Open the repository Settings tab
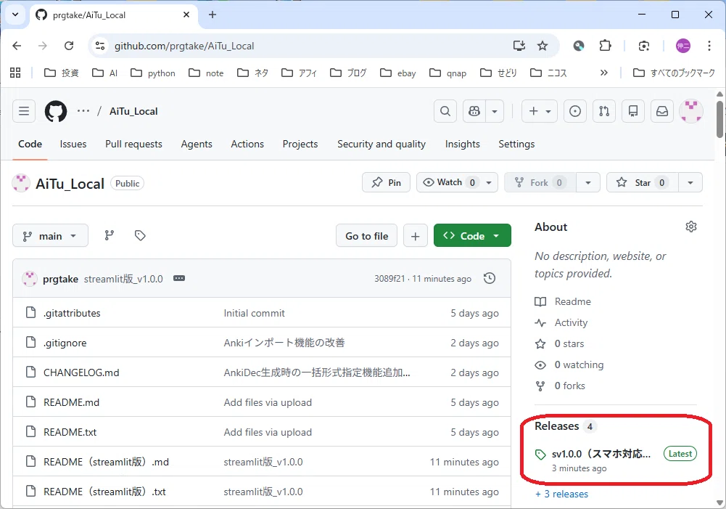This screenshot has width=726, height=509. pos(516,144)
